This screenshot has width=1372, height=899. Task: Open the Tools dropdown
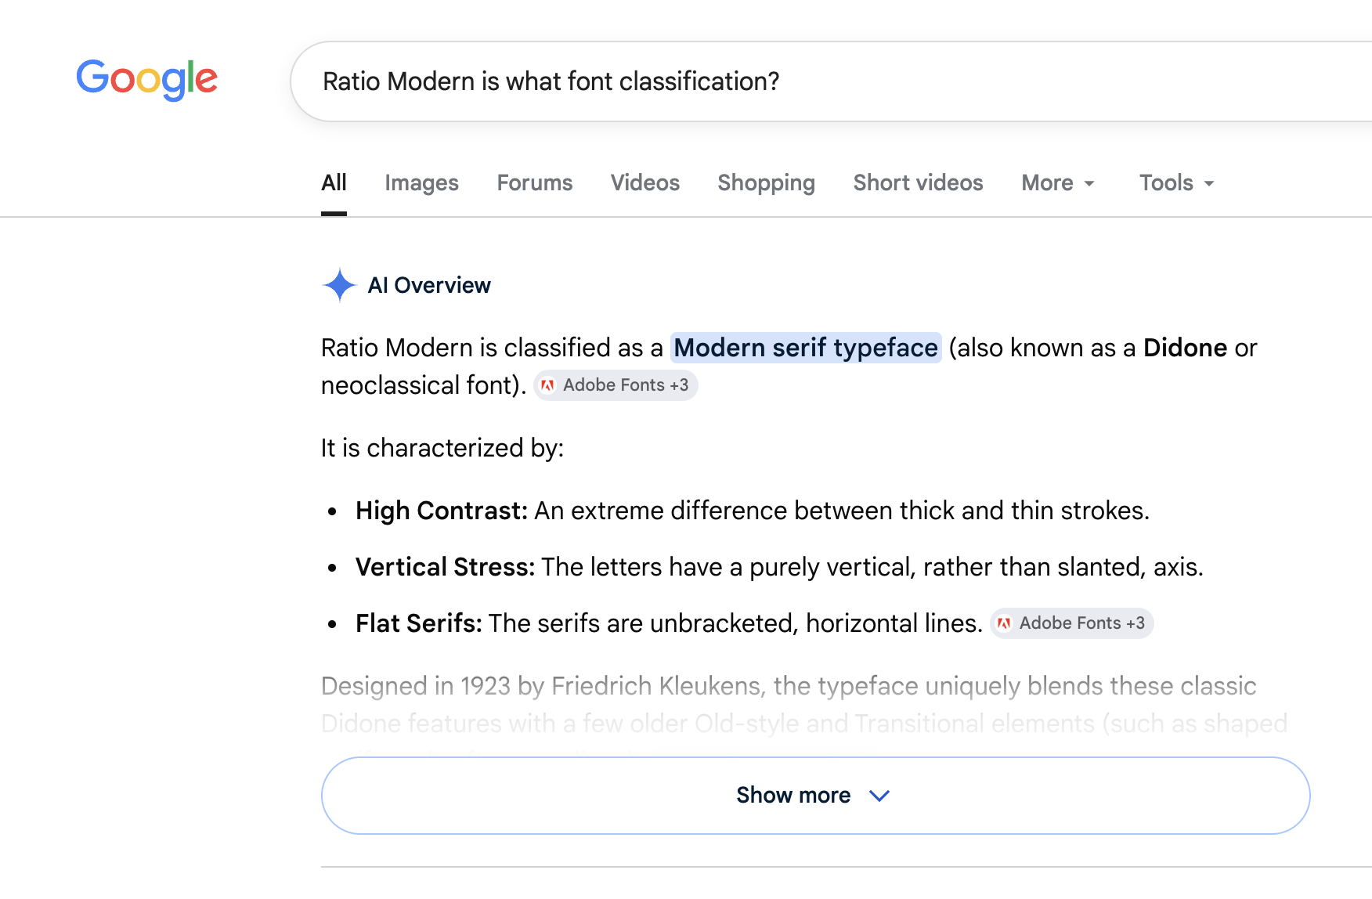coord(1176,183)
